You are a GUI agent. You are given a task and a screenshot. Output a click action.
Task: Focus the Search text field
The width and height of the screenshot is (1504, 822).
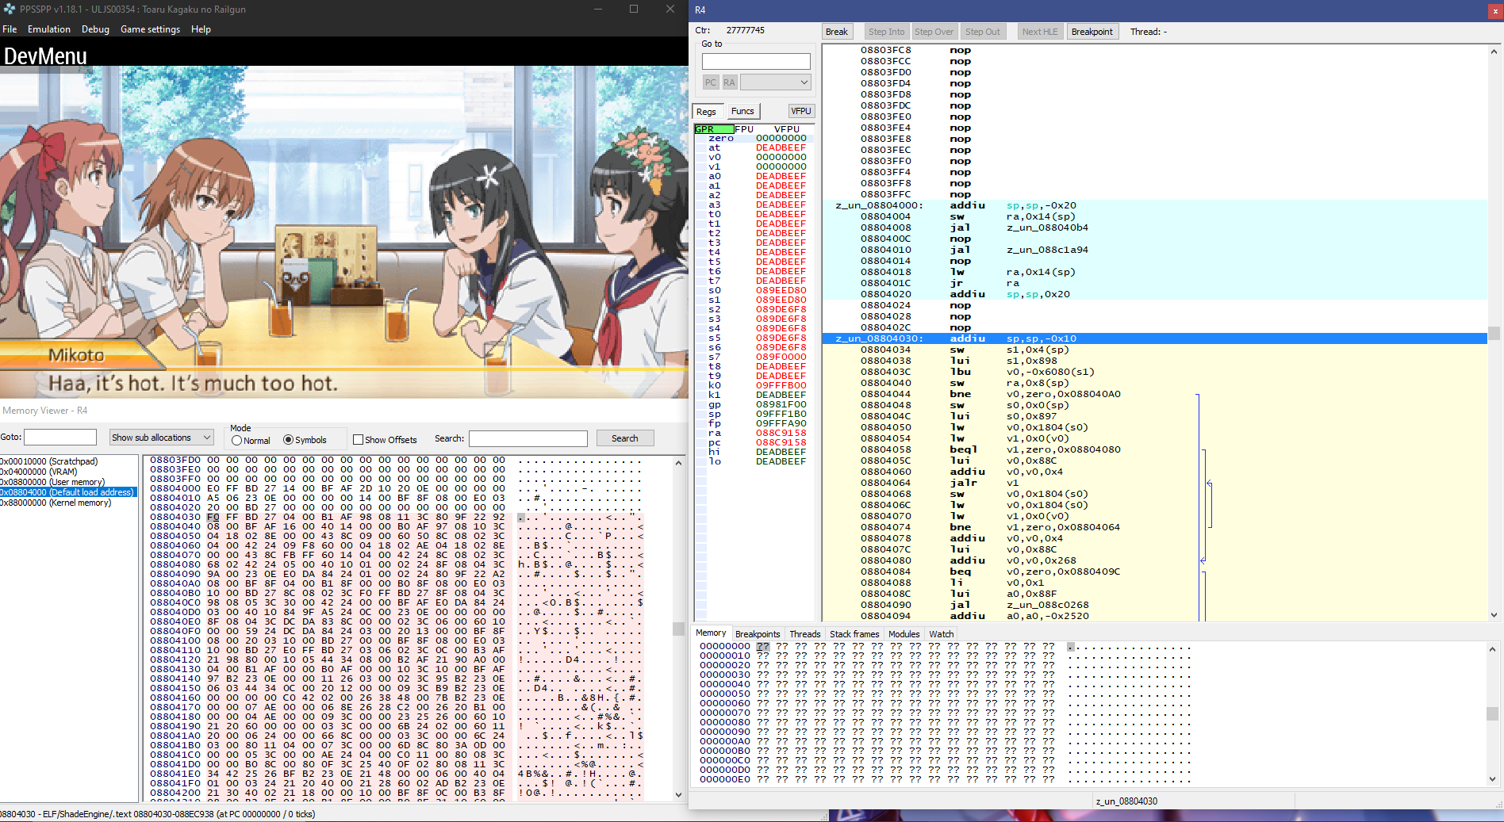tap(528, 438)
